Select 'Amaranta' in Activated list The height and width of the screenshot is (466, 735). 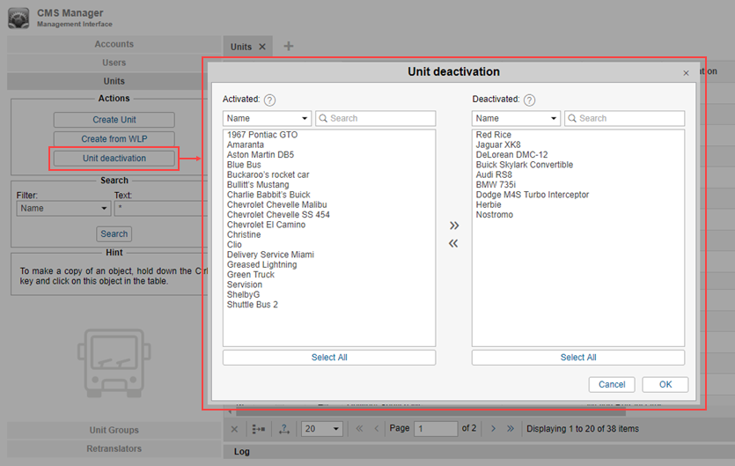246,145
